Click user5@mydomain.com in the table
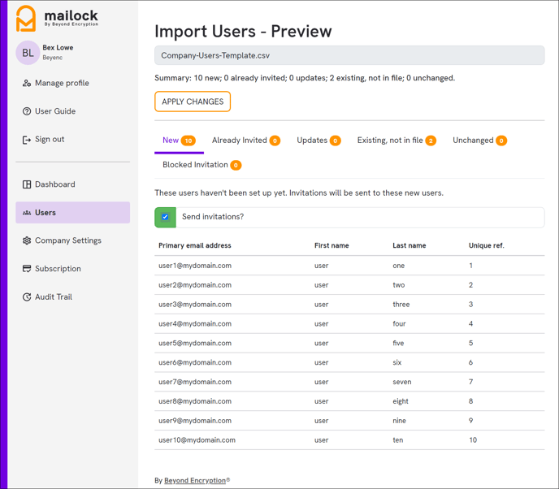Viewport: 559px width, 489px height. click(x=195, y=344)
